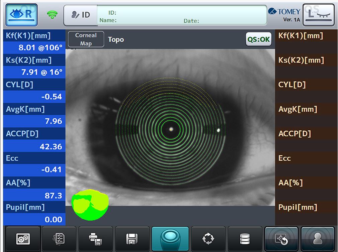Switch to the left eye (L) button
338x252 pixels.
[x=318, y=15]
